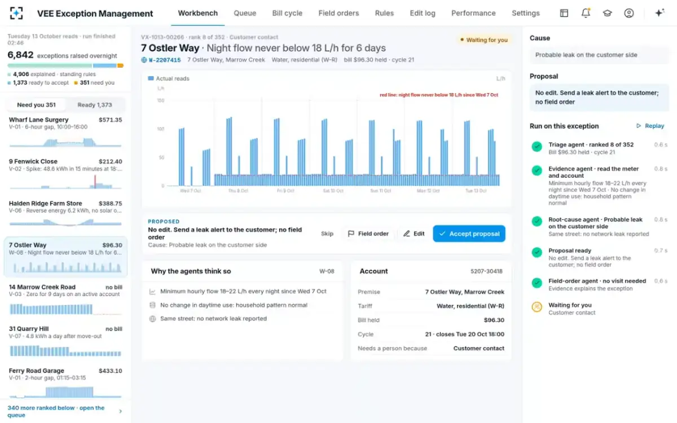Open the Bill cycle tab

(287, 13)
